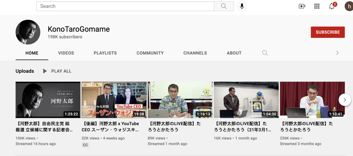
Task: Click the KonoTaroGomame channel avatar
Action: (x=28, y=32)
